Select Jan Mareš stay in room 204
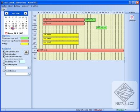 [x=61, y=43]
